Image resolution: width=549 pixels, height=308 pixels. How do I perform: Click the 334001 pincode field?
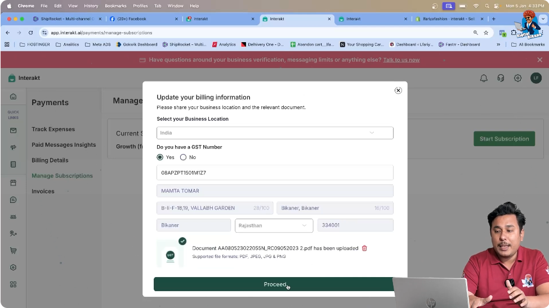click(x=355, y=225)
